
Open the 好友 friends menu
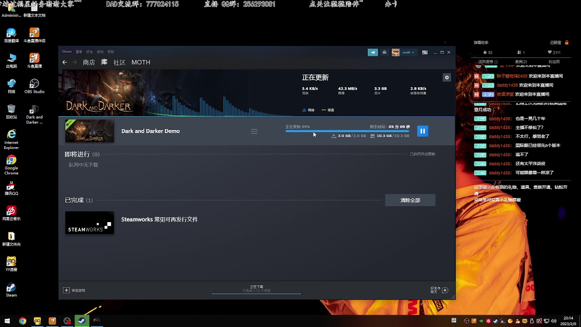89,52
